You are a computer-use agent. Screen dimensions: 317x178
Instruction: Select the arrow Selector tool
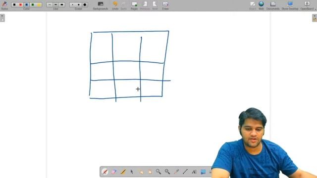point(132,172)
